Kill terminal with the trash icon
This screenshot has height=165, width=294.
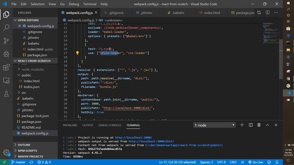pos(259,125)
